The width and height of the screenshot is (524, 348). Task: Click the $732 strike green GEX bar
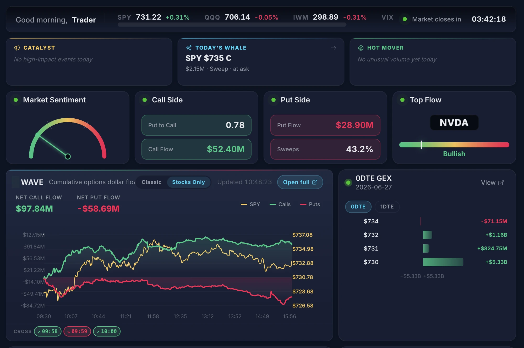pos(427,235)
